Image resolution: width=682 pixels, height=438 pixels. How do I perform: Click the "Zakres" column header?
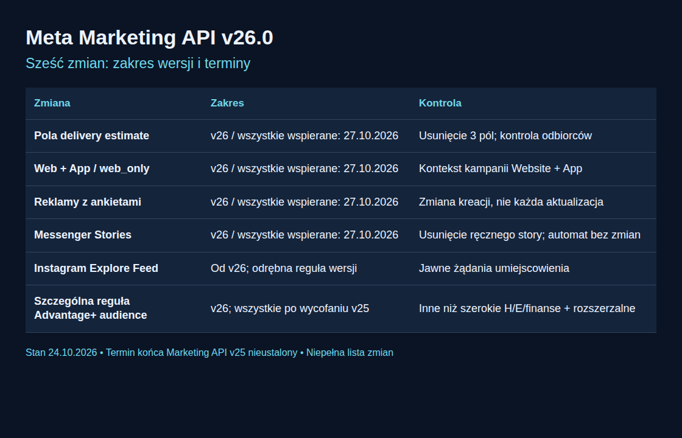pyautogui.click(x=227, y=103)
